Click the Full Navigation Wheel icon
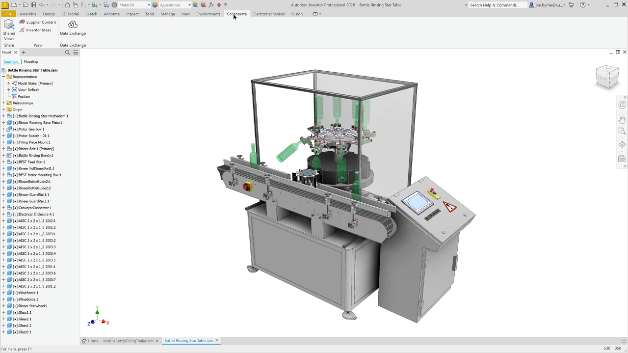The image size is (628, 353). (622, 105)
